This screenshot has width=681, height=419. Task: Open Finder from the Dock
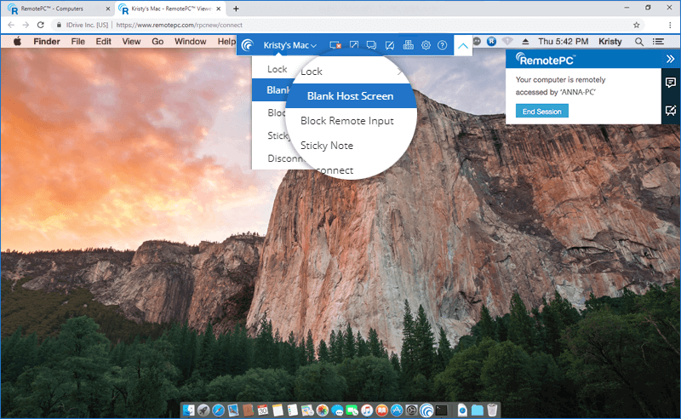[x=189, y=410]
